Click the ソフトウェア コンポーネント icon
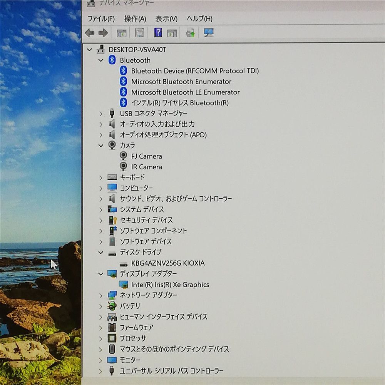The height and width of the screenshot is (385, 385). coord(113,231)
